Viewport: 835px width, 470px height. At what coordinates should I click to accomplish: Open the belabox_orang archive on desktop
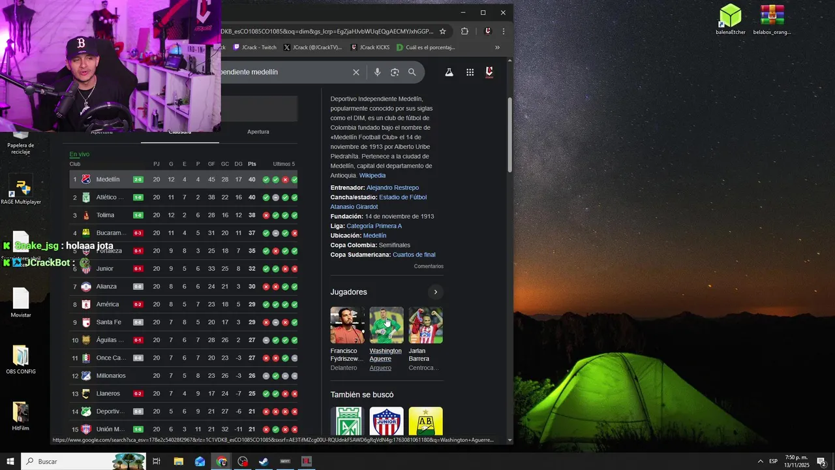[x=772, y=20]
